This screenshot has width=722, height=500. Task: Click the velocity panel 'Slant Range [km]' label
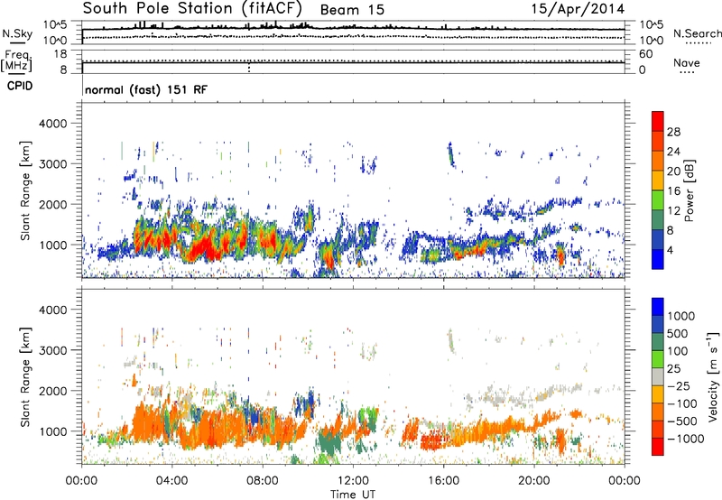[25, 376]
